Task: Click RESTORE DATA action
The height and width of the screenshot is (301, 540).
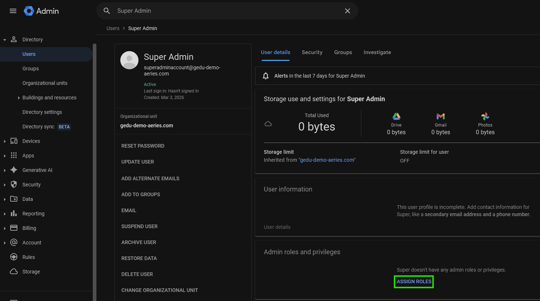Action: coord(139,258)
